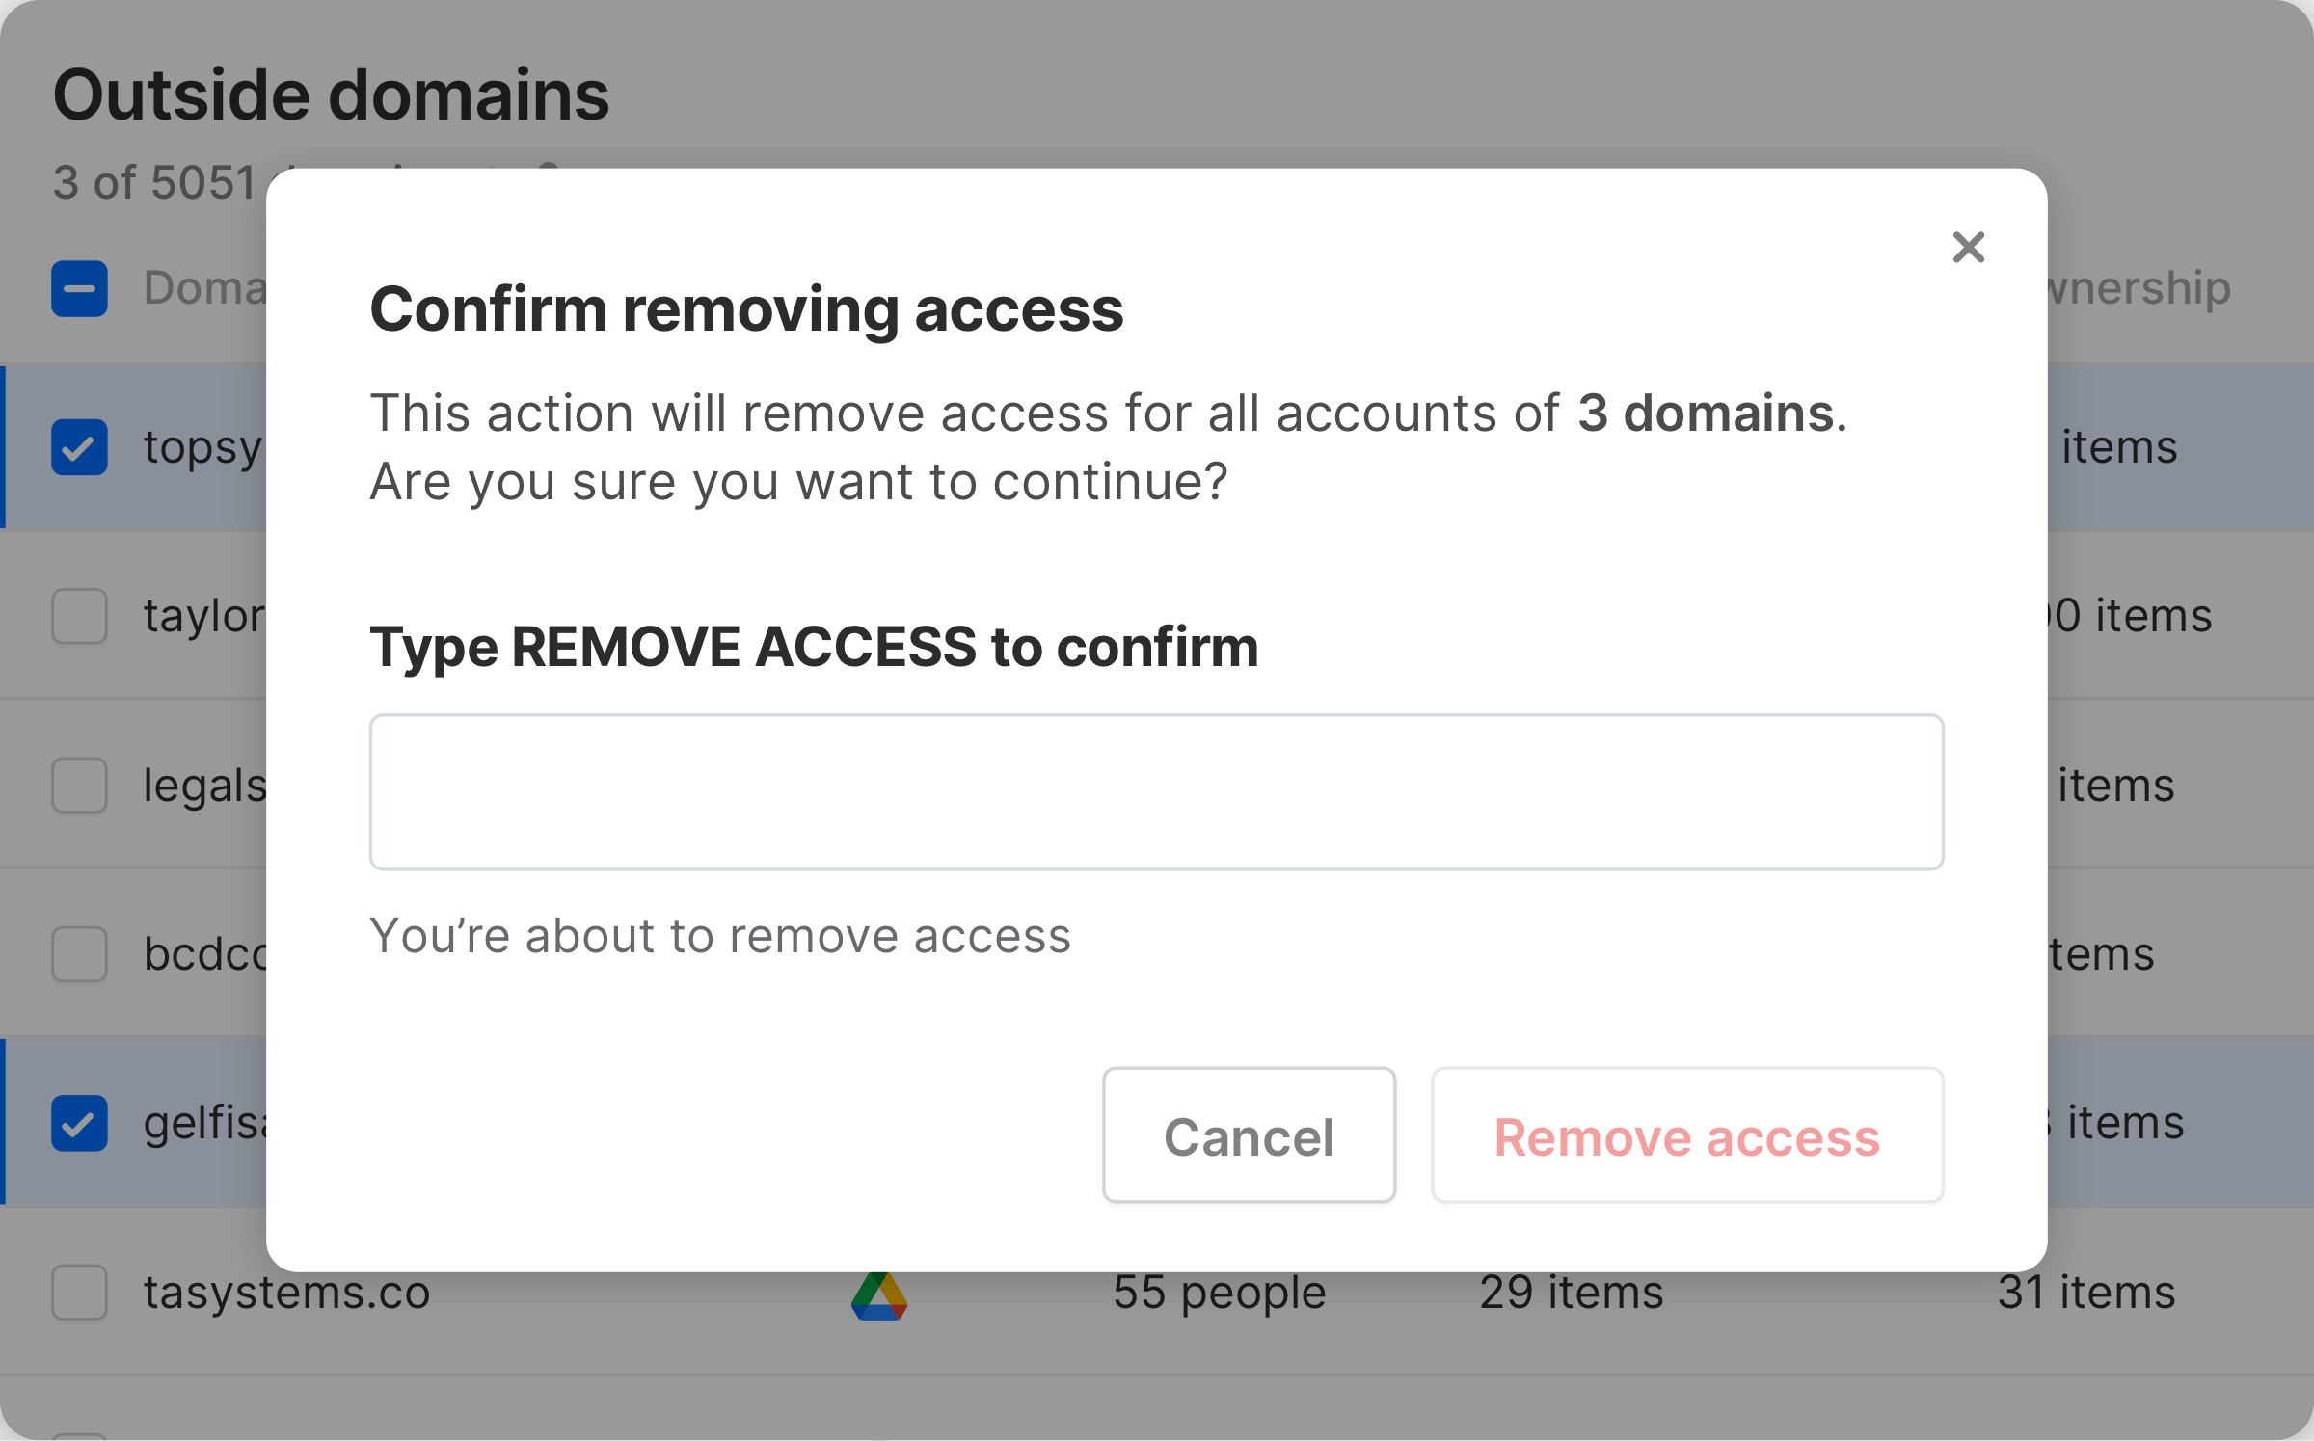Click Cancel in the confirmation dialog
Screen dimensions: 2314x1441
pyautogui.click(x=1249, y=1135)
